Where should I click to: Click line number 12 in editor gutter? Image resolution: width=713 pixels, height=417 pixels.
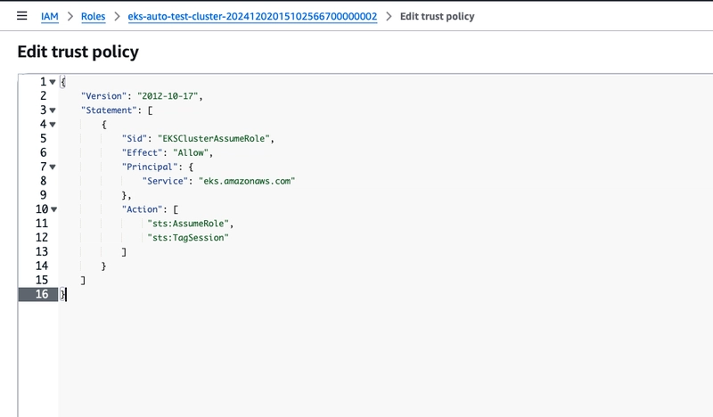click(x=38, y=238)
